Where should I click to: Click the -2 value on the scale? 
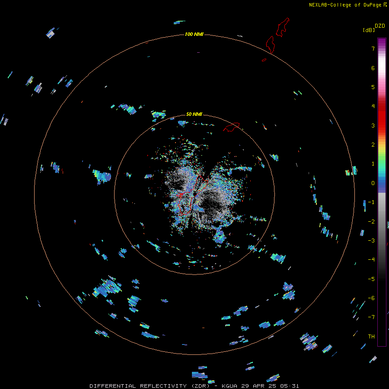[371, 222]
